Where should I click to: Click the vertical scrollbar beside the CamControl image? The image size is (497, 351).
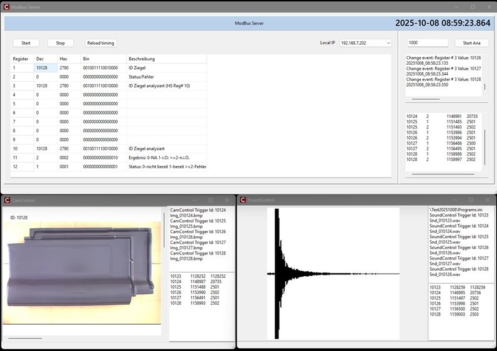point(164,230)
